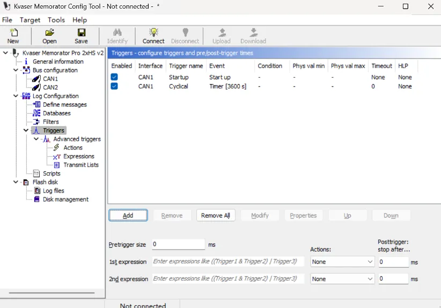
Task: Click the Connect lightbulb icon
Action: 153,33
